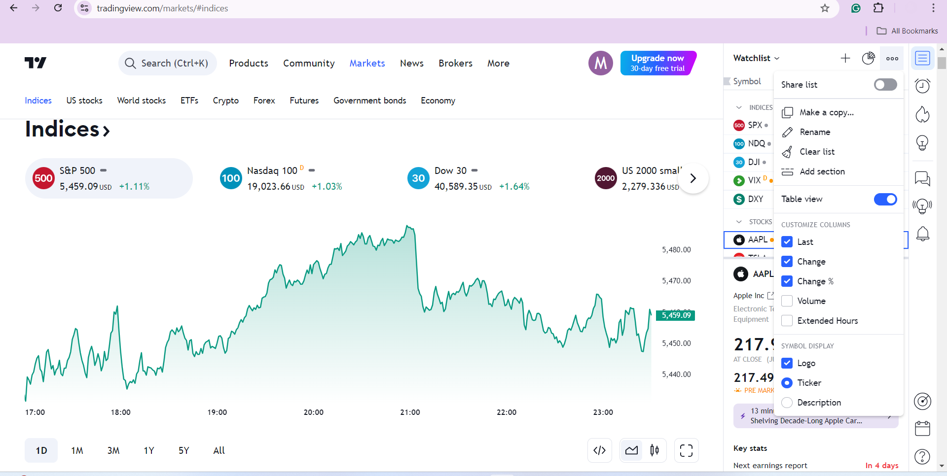Click the Upgrade now button
The height and width of the screenshot is (476, 947).
pyautogui.click(x=658, y=63)
